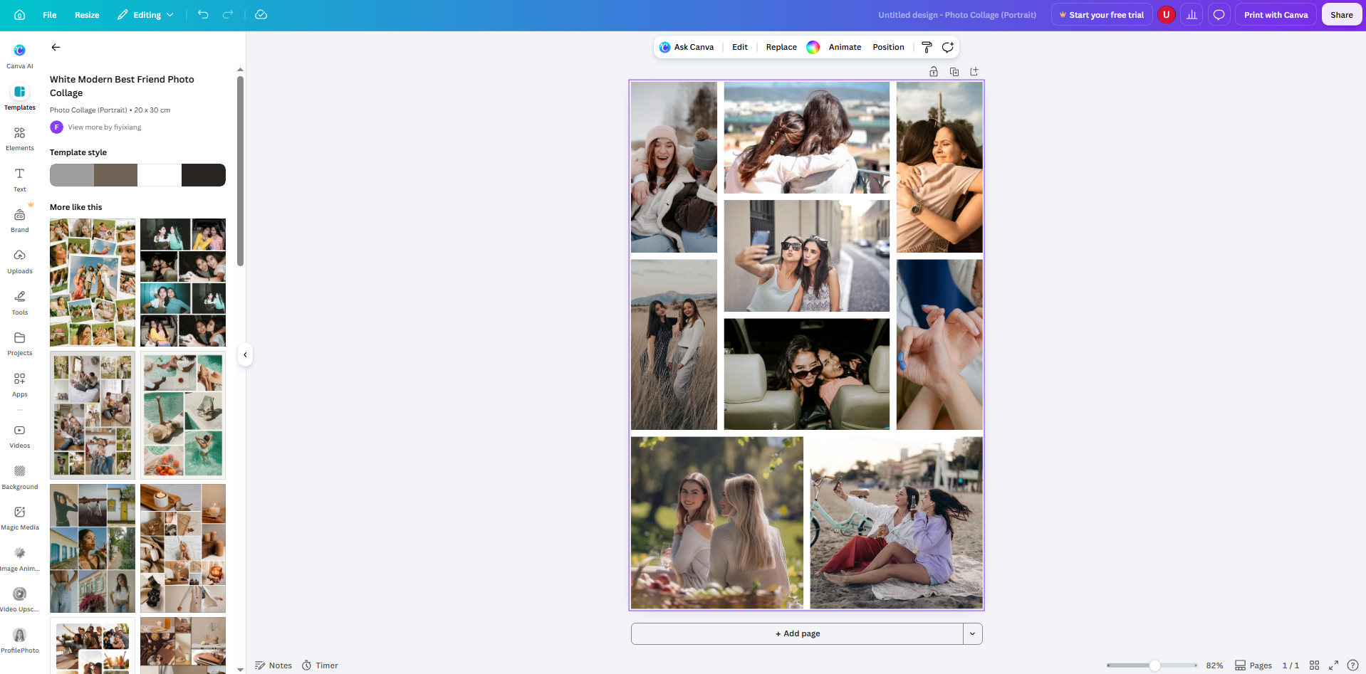1366x674 pixels.
Task: Lock the page icon
Action: point(933,72)
